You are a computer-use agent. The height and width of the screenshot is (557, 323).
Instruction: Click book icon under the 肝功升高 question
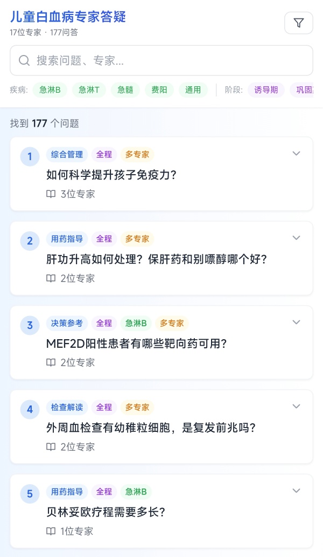click(51, 278)
